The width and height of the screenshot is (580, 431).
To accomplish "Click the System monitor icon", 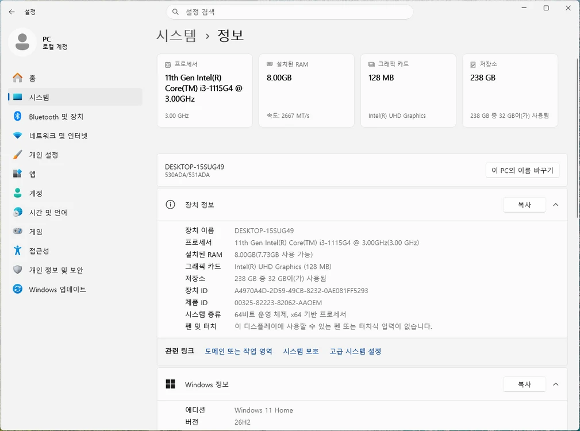I will [x=17, y=97].
